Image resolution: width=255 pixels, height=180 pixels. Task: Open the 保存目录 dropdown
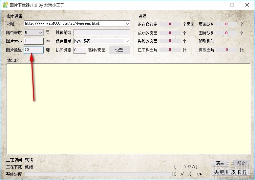click(127, 41)
